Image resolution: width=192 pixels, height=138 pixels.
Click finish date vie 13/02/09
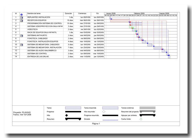point(99,41)
